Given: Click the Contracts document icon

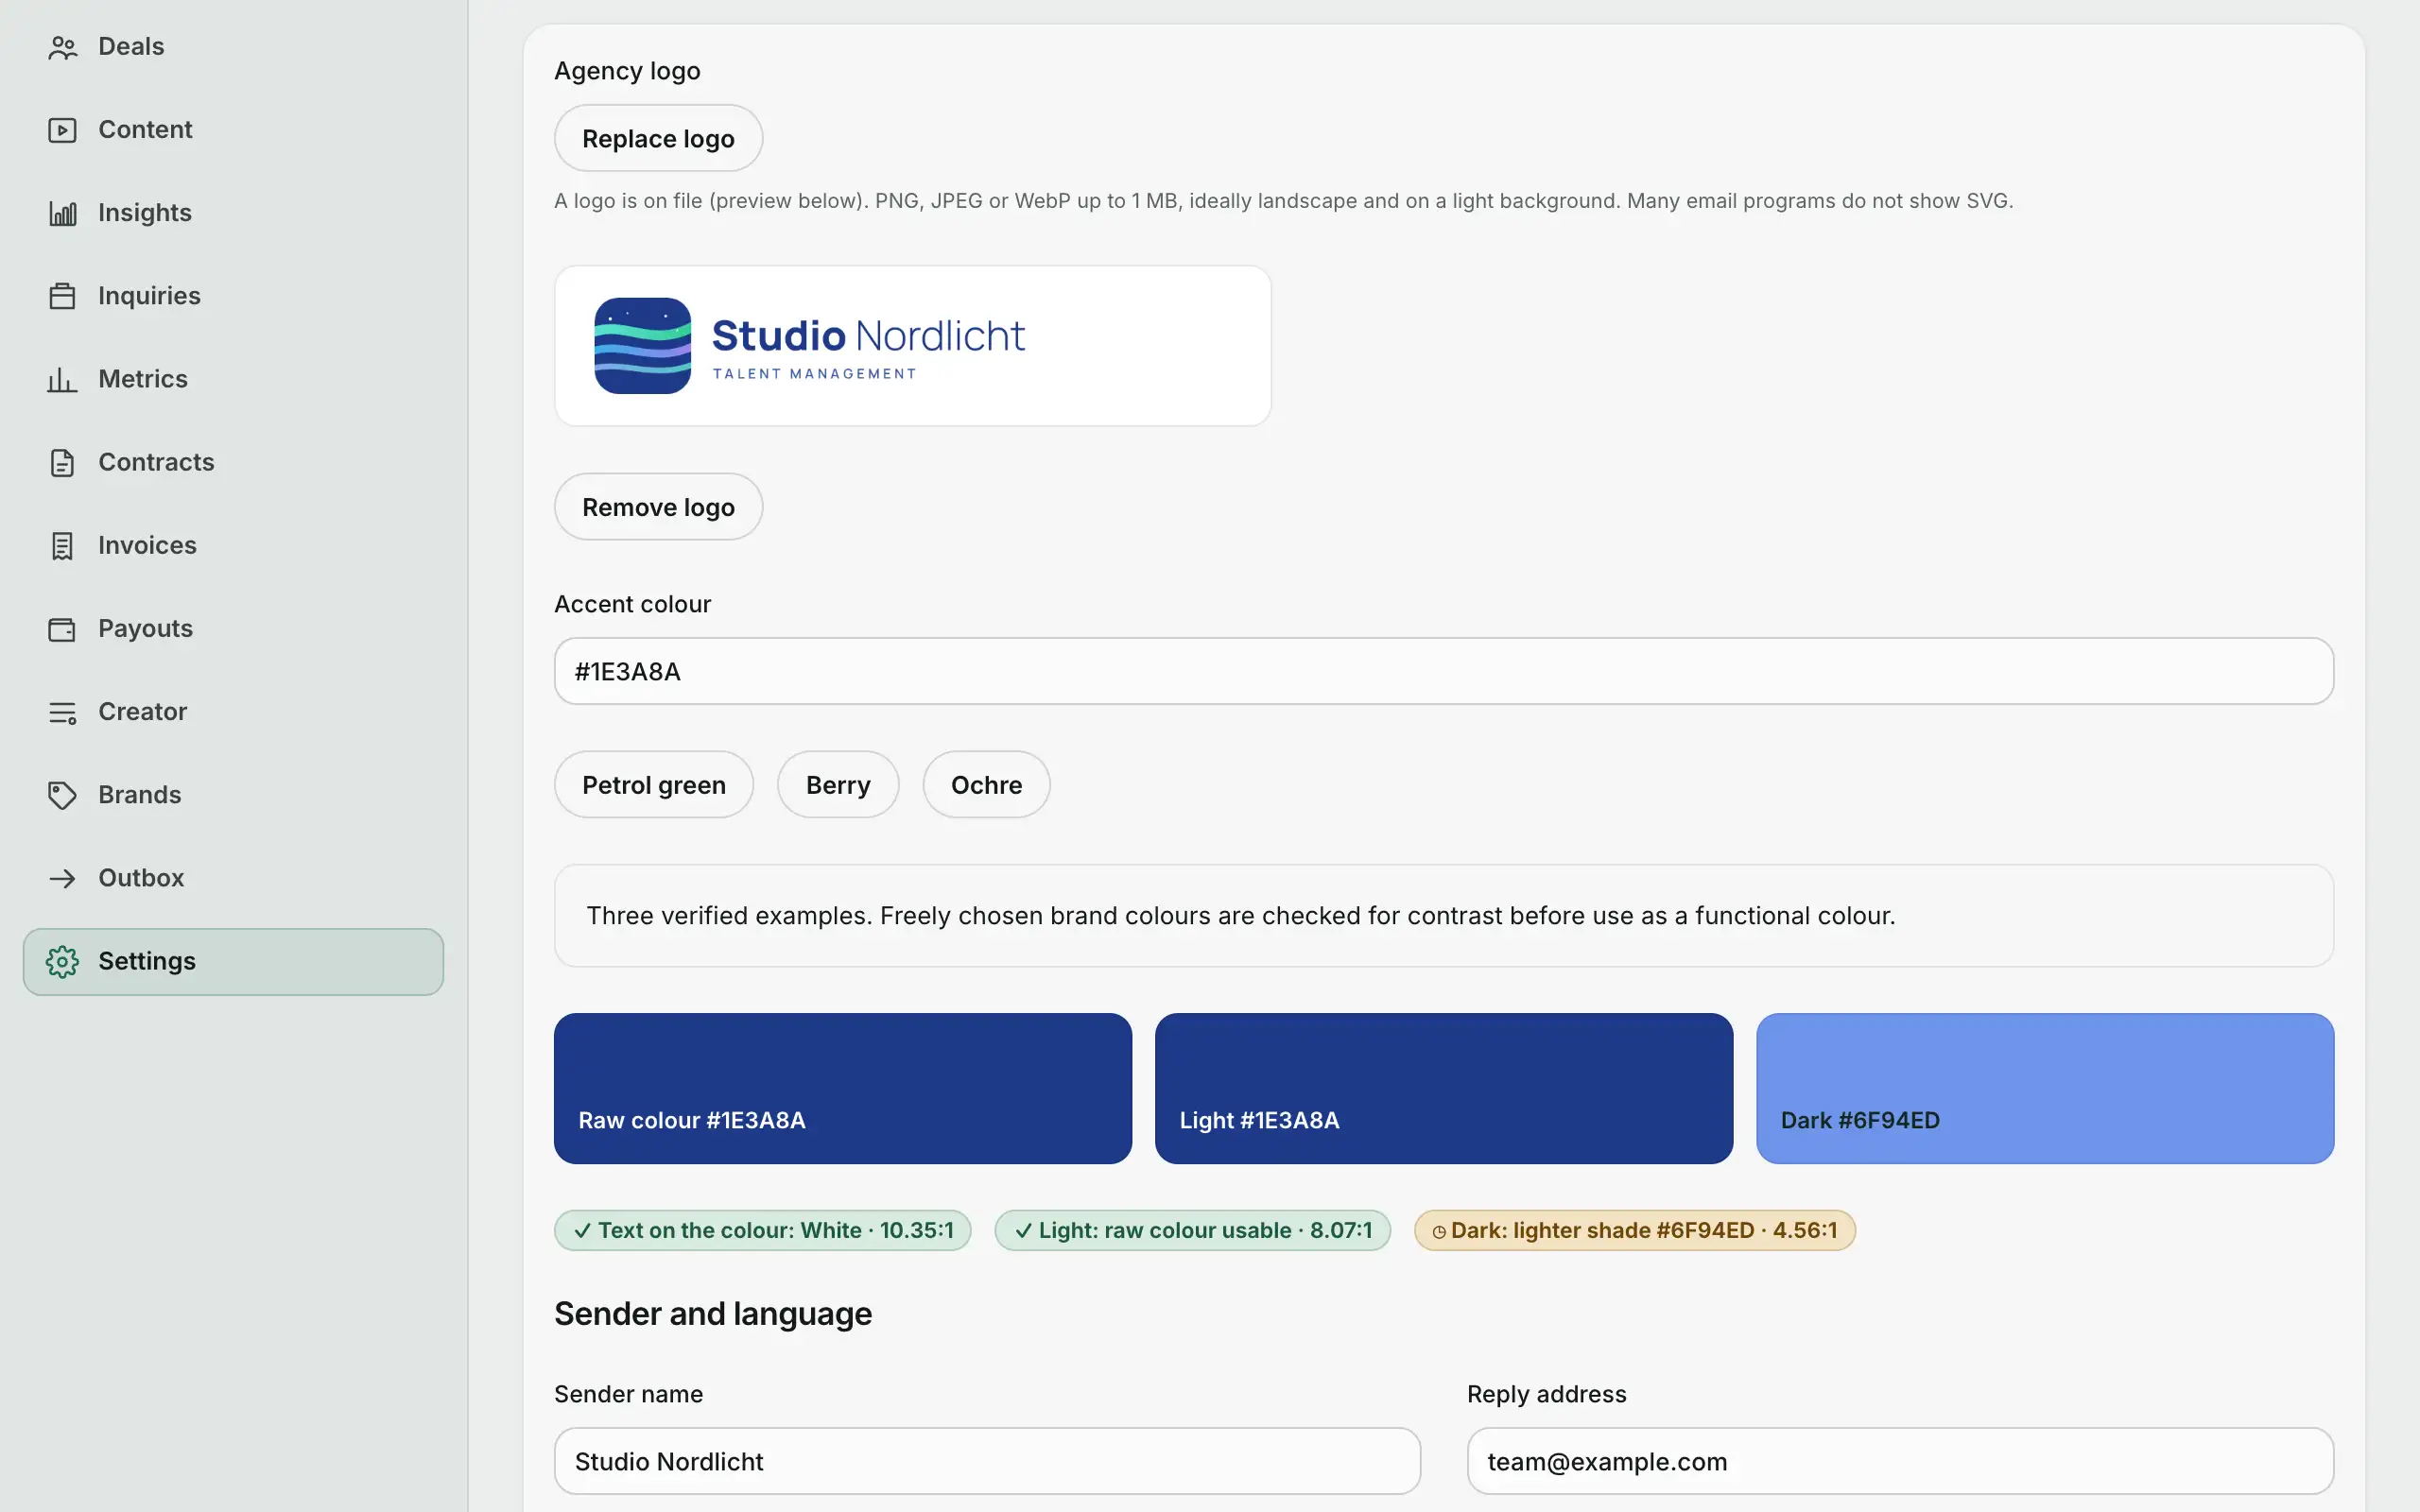Looking at the screenshot, I should (62, 462).
